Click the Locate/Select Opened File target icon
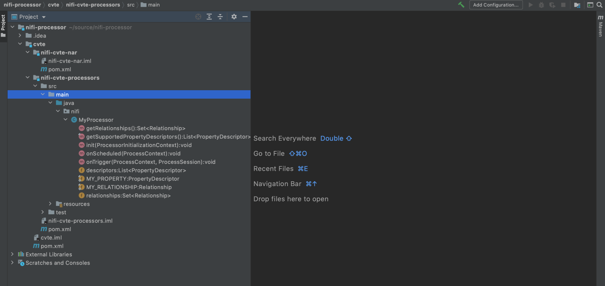Viewport: 605px width, 286px height. [x=198, y=17]
